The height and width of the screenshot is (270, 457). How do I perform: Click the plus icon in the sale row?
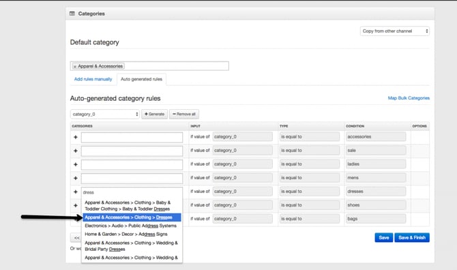click(x=76, y=151)
